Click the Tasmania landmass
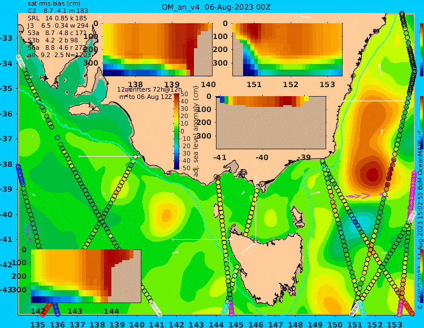The image size is (424, 328). click(x=268, y=265)
